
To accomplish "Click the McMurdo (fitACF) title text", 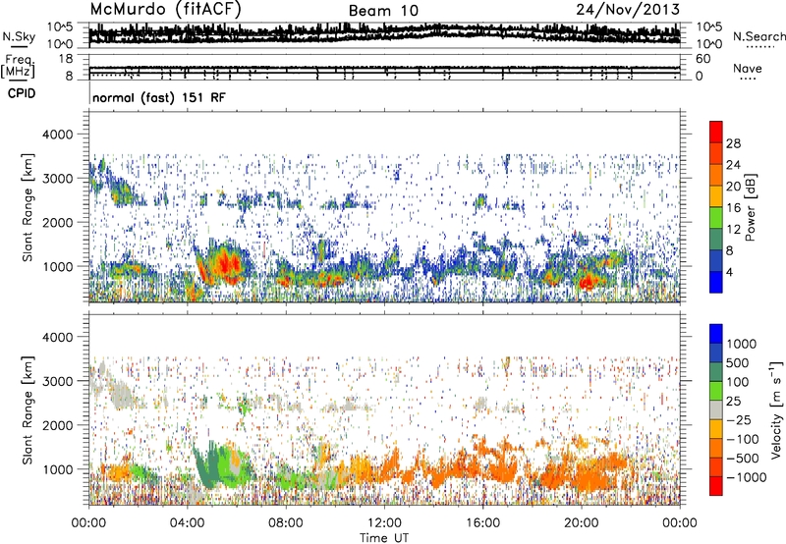I will click(165, 10).
